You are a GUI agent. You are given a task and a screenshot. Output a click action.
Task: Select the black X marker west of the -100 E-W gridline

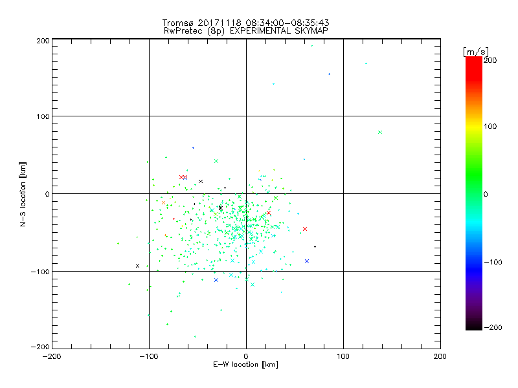pyautogui.click(x=137, y=266)
